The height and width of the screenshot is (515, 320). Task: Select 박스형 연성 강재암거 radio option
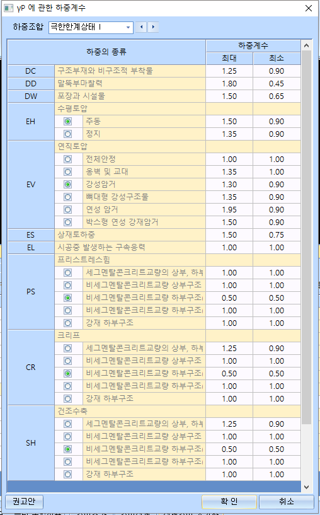68,223
